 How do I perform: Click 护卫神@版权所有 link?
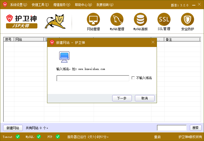[190, 137]
